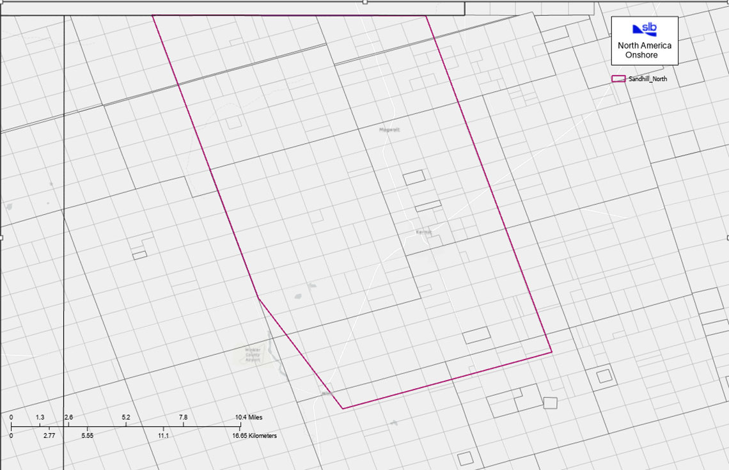729x470 pixels.
Task: Click the Sandhill_North legend label
Action: pyautogui.click(x=648, y=79)
